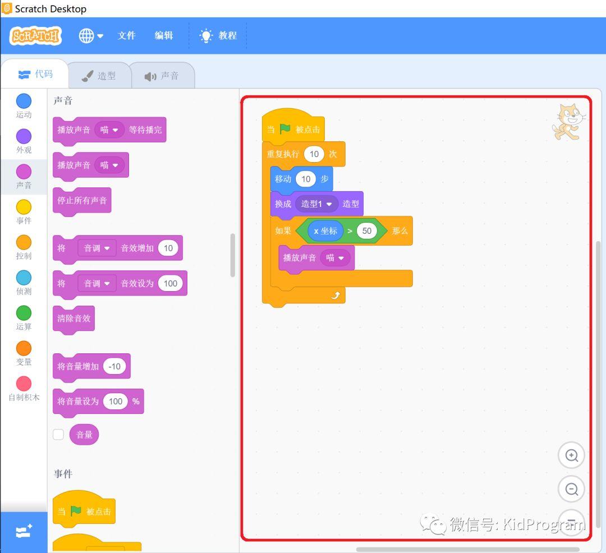606x553 pixels.
Task: Click the brush icon on 造型 tab
Action: tap(88, 76)
